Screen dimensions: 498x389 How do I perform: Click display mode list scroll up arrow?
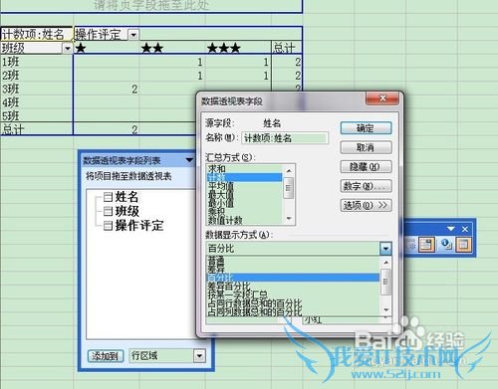pos(385,263)
